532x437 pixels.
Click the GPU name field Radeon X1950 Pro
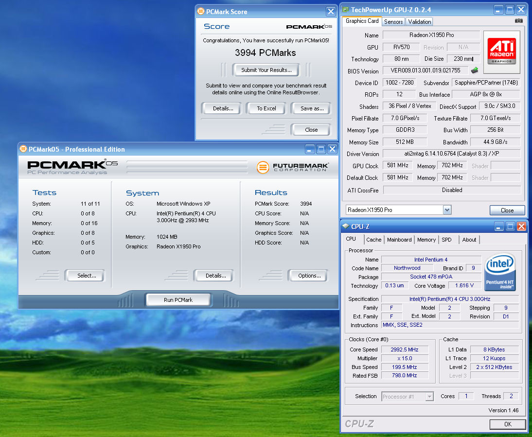(431, 35)
